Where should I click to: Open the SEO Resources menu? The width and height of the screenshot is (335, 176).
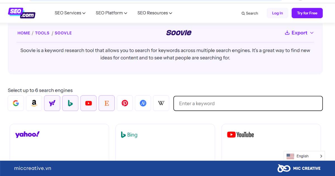pyautogui.click(x=155, y=13)
